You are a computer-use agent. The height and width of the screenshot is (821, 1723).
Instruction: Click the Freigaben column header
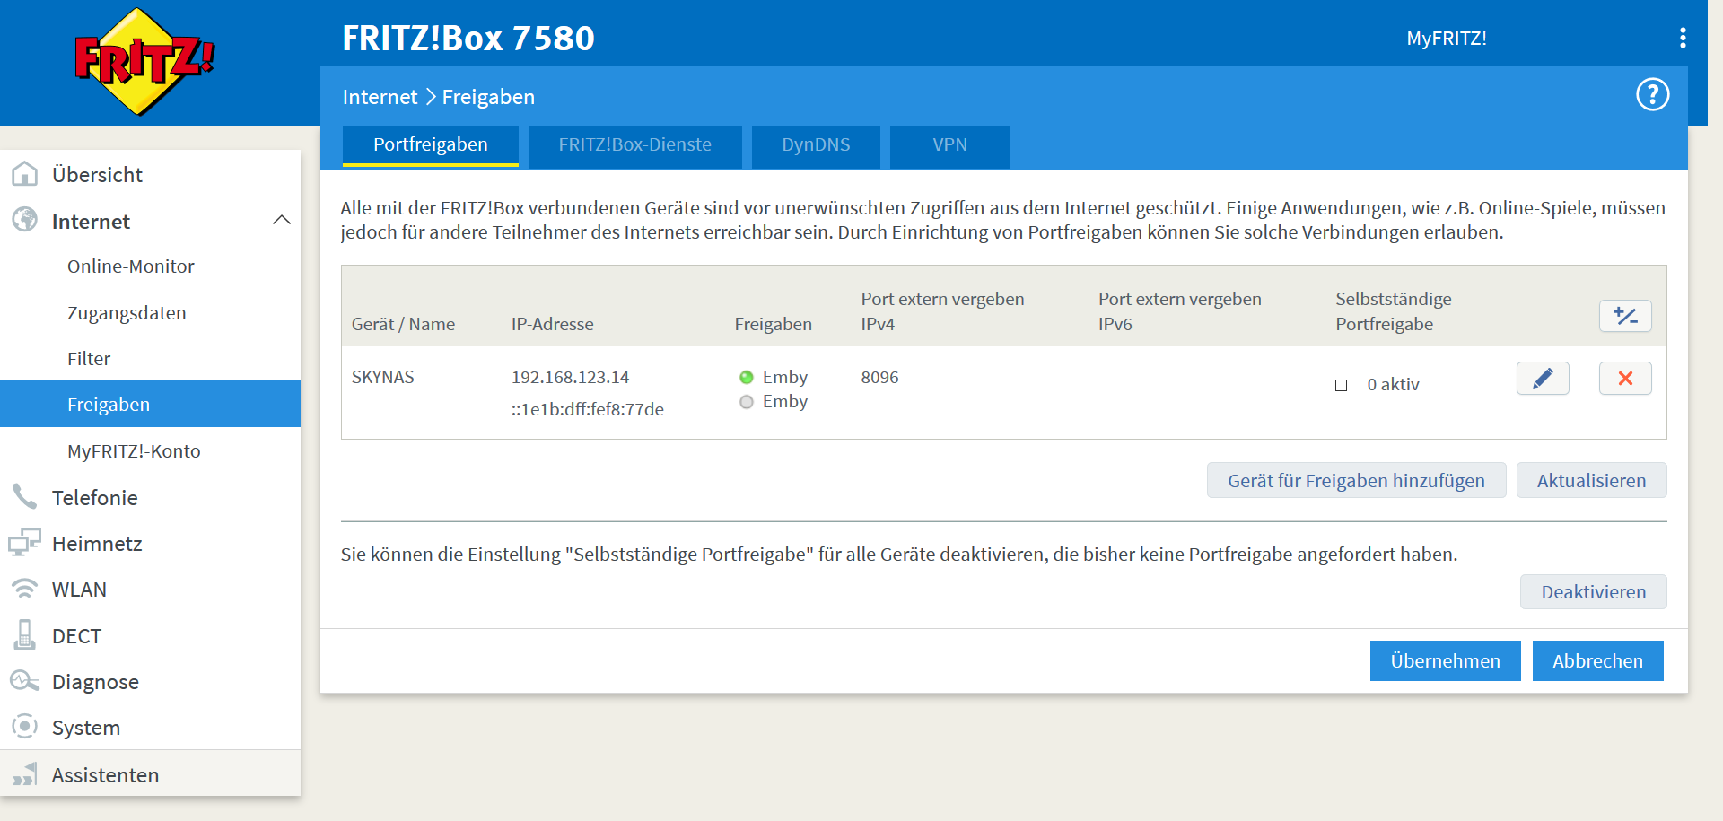(773, 324)
